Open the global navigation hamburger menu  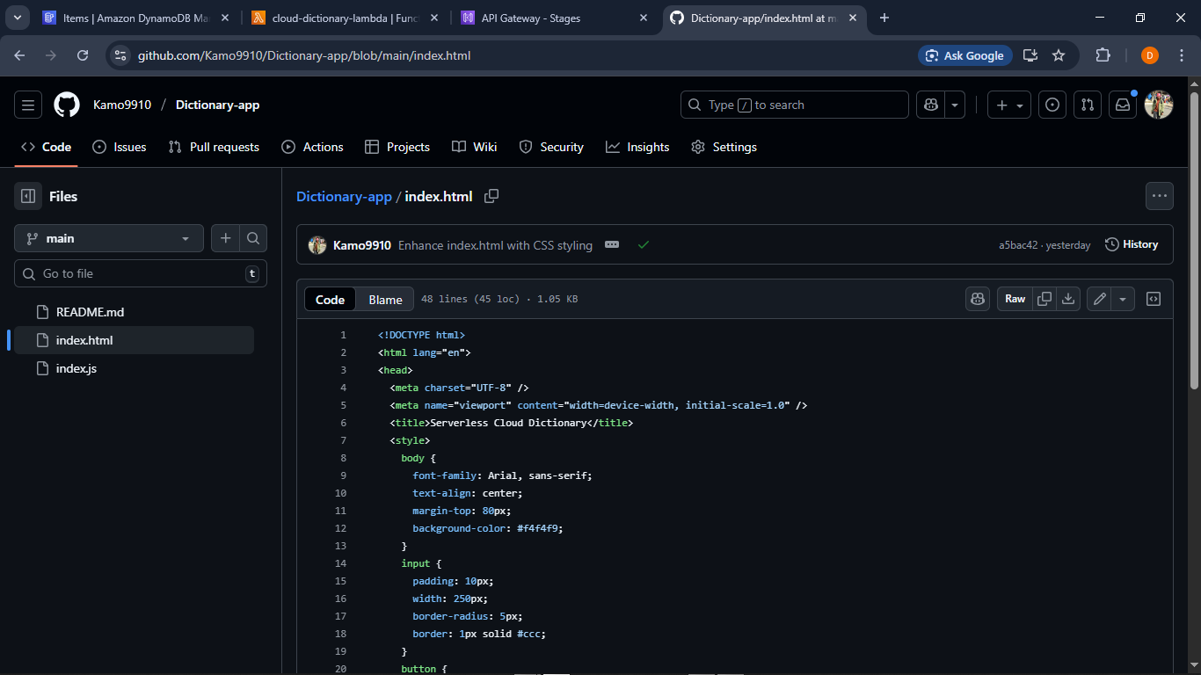pos(27,104)
